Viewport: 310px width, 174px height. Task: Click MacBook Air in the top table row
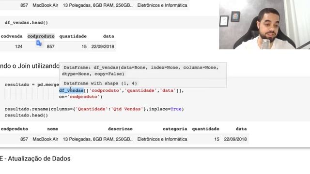(x=45, y=5)
